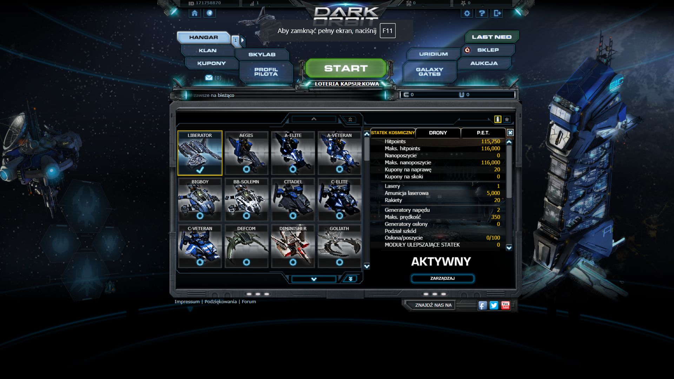The image size is (674, 379).
Task: Click the yellow info icon above stats
Action: 497,119
